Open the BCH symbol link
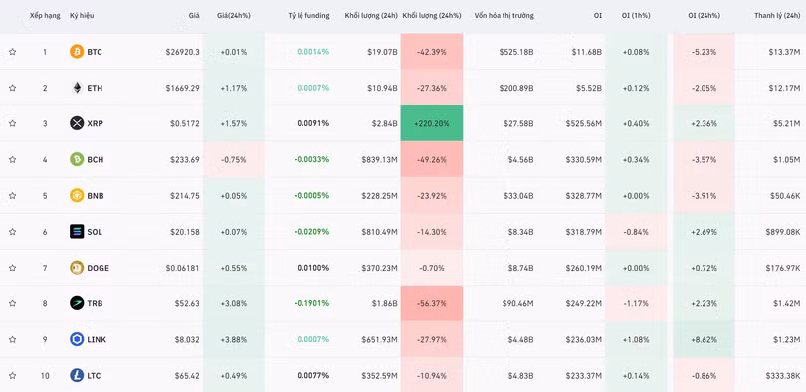 tap(96, 159)
